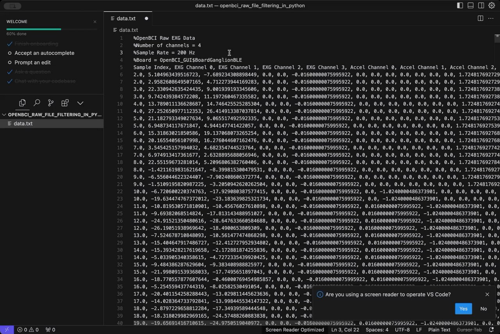Click the '%Number of channels = 4' line

(x=167, y=45)
